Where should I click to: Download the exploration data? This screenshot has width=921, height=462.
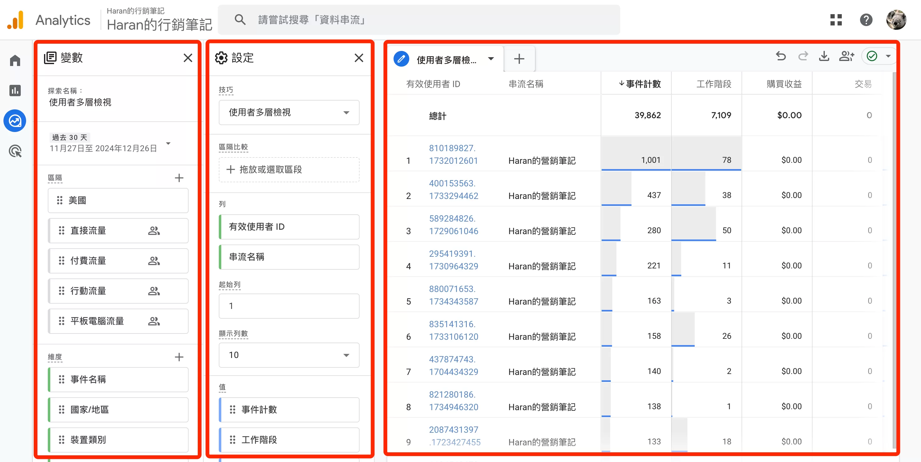pyautogui.click(x=824, y=56)
